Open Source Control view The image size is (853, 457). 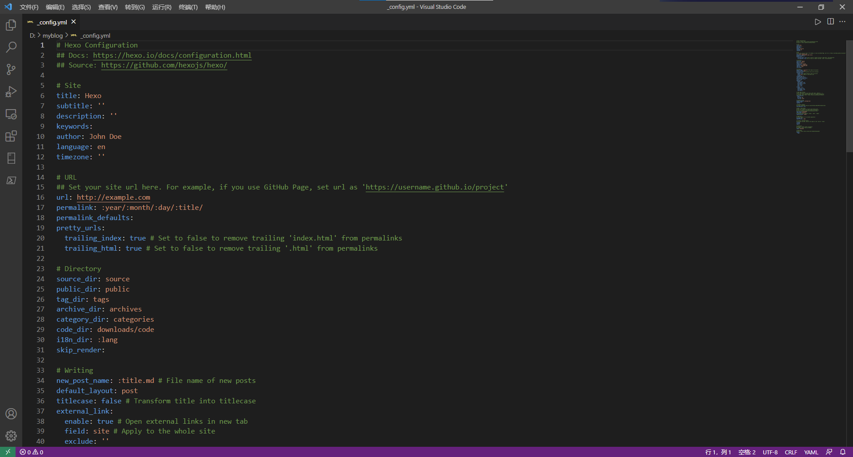11,69
